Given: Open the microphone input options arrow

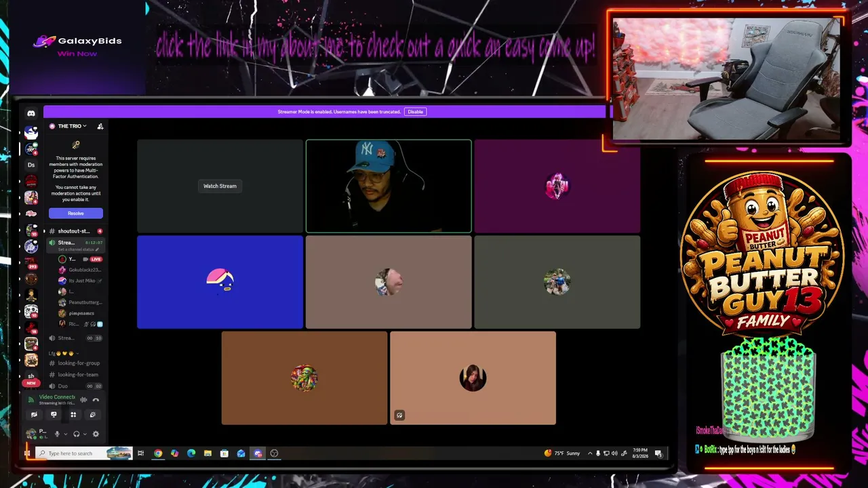Looking at the screenshot, I should 66,434.
